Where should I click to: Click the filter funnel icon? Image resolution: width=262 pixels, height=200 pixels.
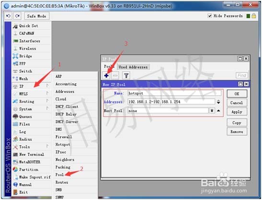tap(126, 76)
